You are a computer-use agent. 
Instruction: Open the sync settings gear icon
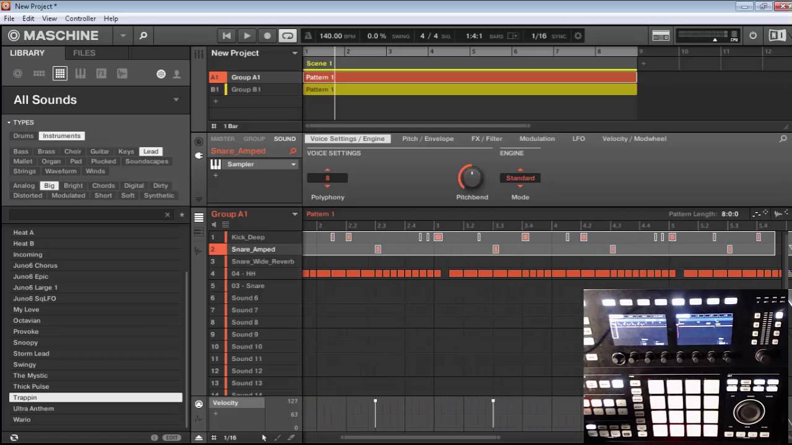pyautogui.click(x=578, y=36)
